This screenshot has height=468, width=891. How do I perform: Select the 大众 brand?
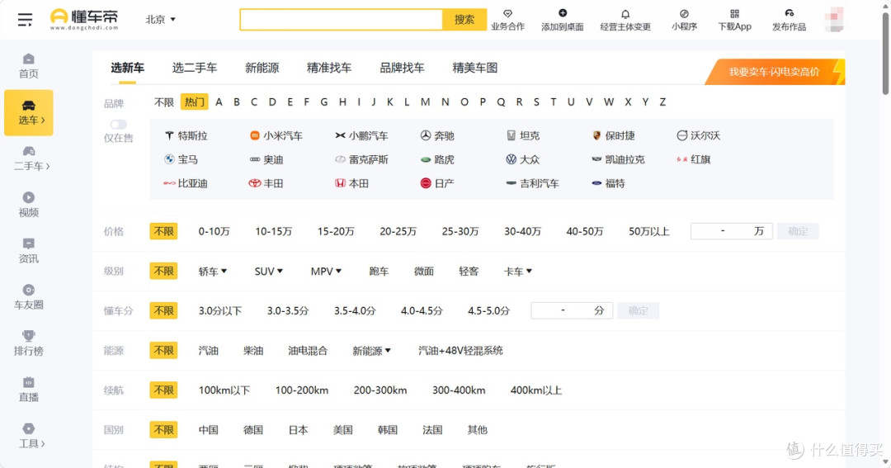point(522,159)
